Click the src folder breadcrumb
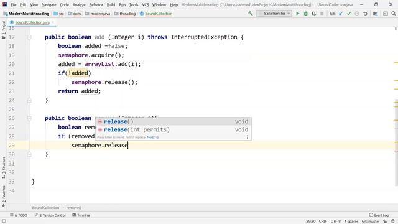Viewport: 398px width, 224px height. click(59, 14)
